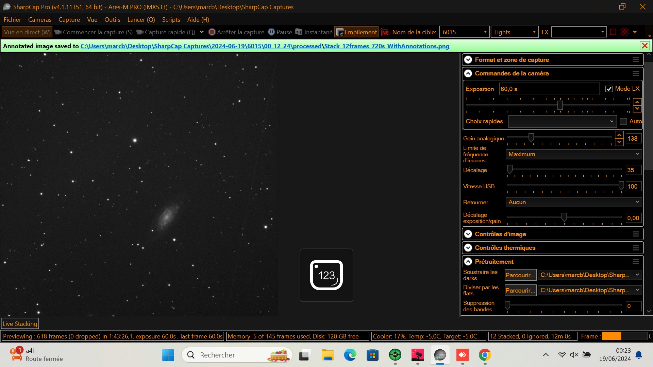
Task: Switch to the Live Stacking tab
Action: (x=20, y=323)
